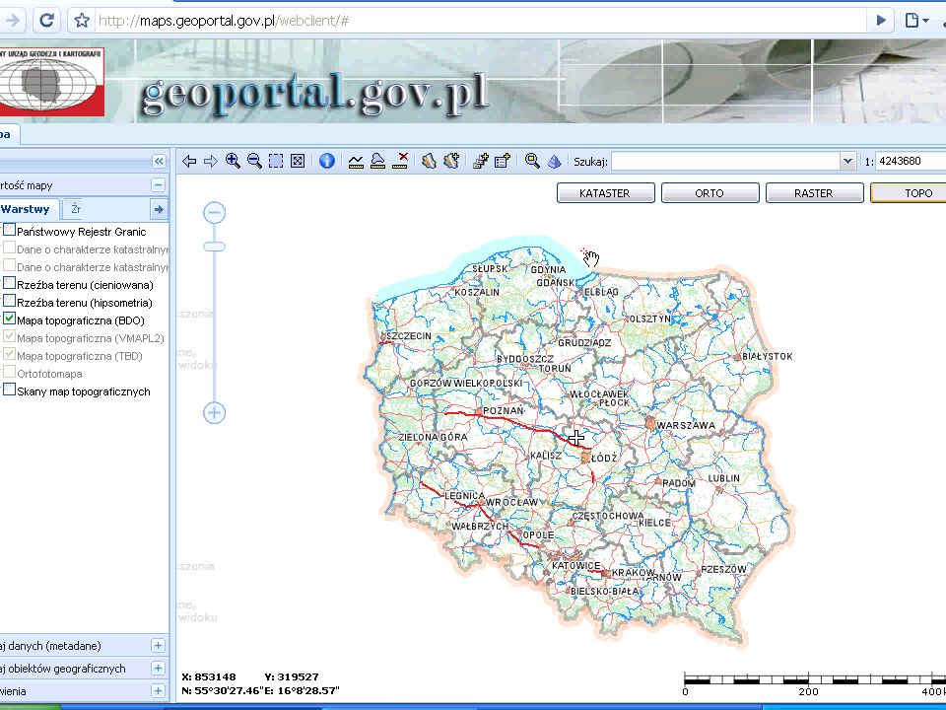
Task: Uncheck Mapa topograficzna (BDO) layer
Action: pos(9,319)
